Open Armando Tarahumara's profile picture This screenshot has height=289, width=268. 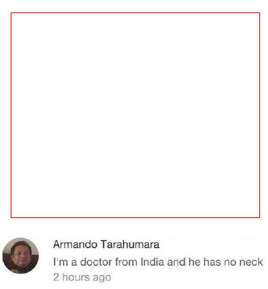click(20, 256)
